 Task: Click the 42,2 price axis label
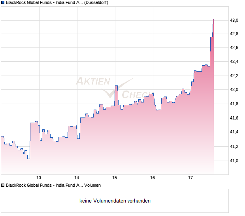[x=234, y=76]
